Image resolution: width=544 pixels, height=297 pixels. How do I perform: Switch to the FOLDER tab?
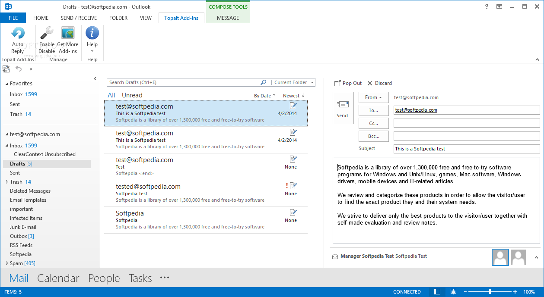coord(118,18)
